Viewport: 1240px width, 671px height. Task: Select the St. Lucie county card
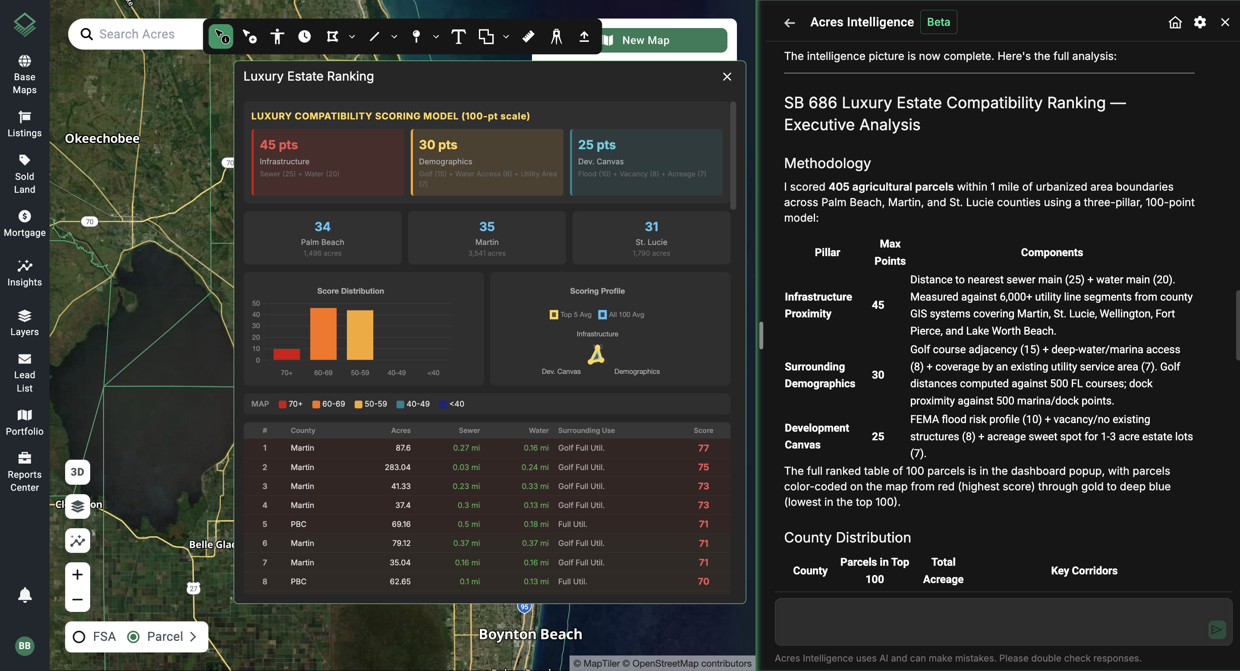click(651, 238)
